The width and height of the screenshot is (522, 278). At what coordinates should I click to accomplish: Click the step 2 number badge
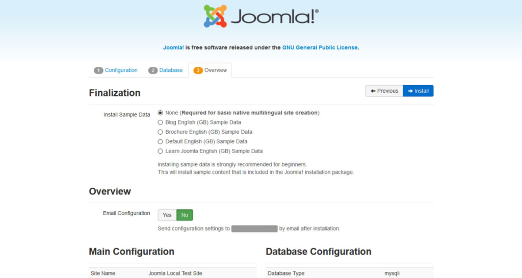point(153,70)
